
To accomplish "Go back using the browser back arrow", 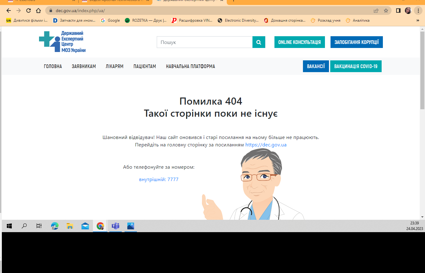I will click(x=9, y=11).
